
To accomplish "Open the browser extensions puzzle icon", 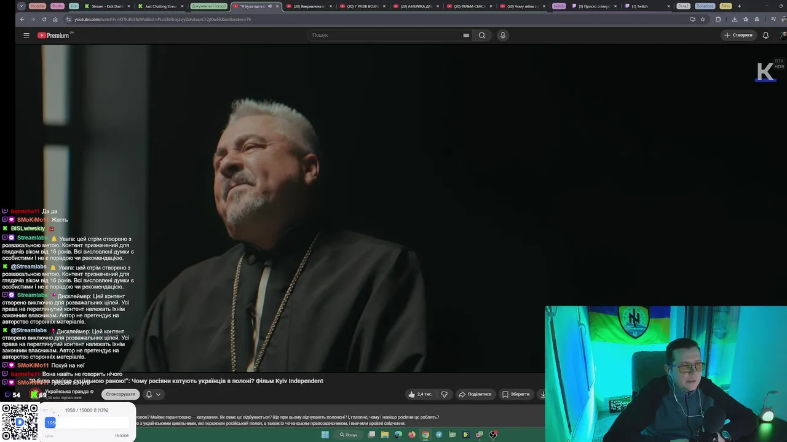I will coord(718,19).
